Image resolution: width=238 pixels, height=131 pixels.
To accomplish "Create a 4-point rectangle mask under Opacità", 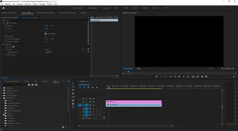I will 10,46.
